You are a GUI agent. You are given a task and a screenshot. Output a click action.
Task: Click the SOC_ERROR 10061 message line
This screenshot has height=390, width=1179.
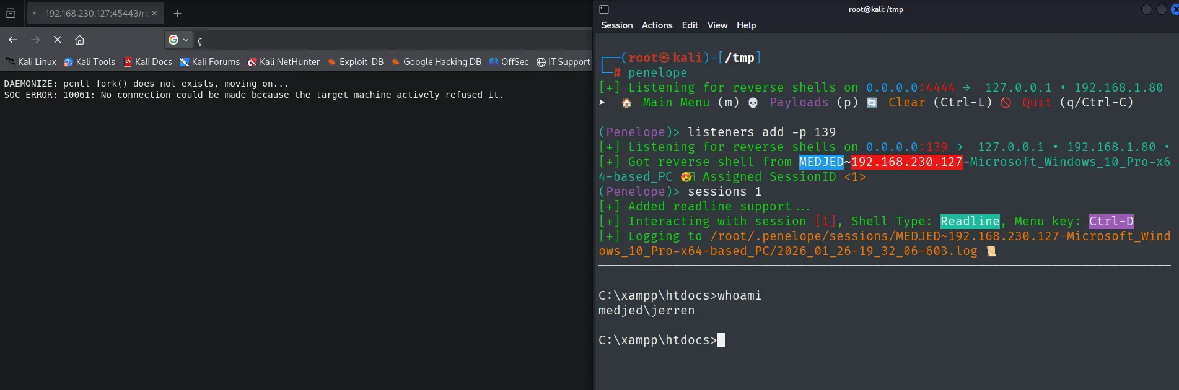click(x=254, y=95)
